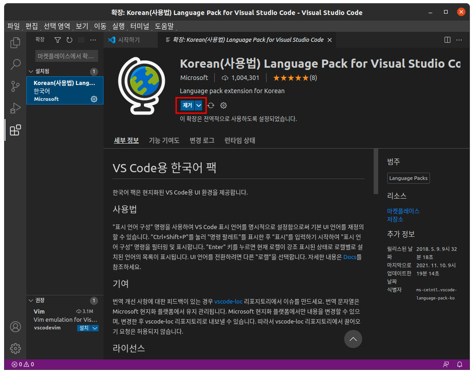
Task: Open the 이동 menu
Action: [x=100, y=26]
